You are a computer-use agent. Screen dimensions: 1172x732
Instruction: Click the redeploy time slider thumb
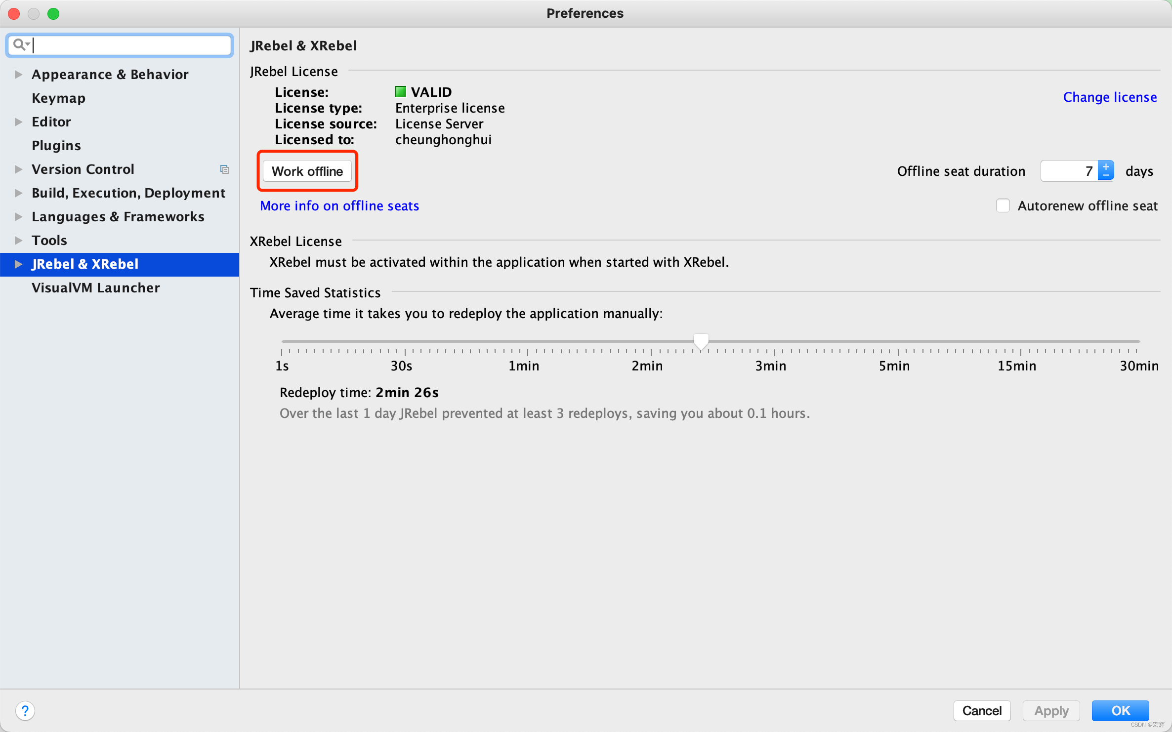(701, 341)
